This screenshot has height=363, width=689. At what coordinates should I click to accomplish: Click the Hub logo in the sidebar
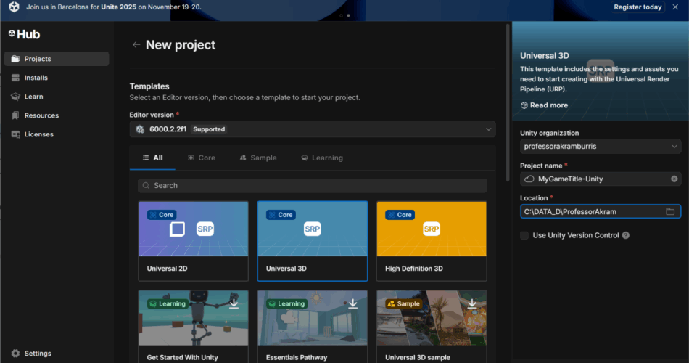(x=24, y=34)
